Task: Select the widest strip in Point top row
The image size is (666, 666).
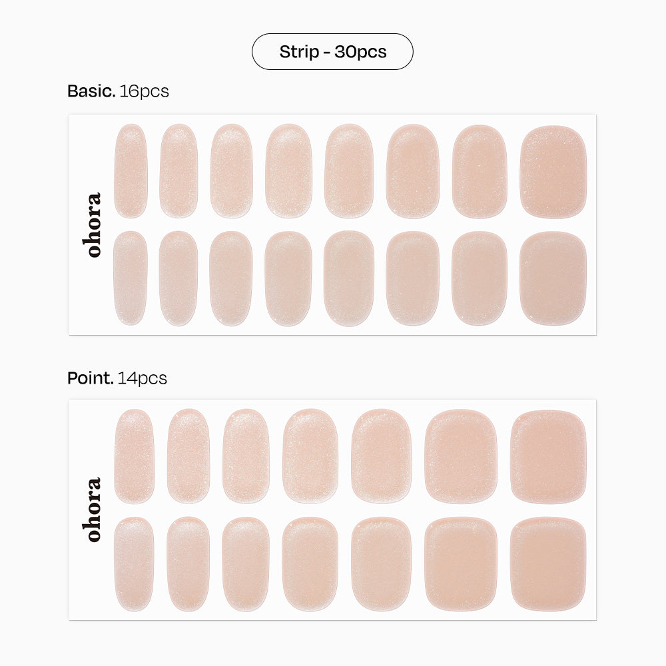Action: (x=548, y=456)
